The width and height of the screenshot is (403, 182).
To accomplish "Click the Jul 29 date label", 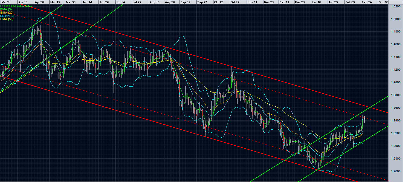I will point(137,2).
